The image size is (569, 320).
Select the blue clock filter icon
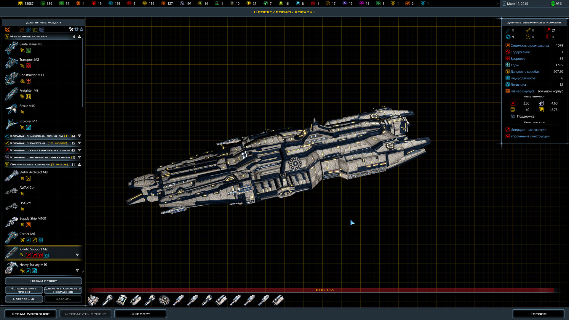pyautogui.click(x=42, y=29)
